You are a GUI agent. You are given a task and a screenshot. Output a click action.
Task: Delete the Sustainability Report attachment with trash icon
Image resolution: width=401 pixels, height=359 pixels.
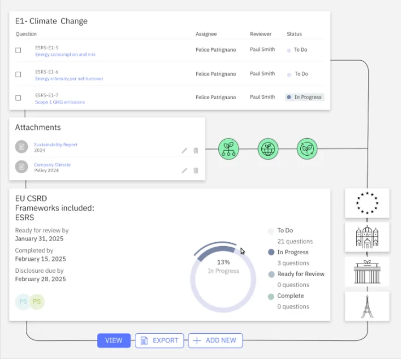[x=196, y=151]
